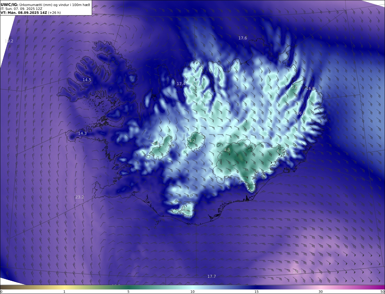Click the colorbar tick label 50
Image resolution: width=385 pixels, height=294 pixels.
point(382,292)
